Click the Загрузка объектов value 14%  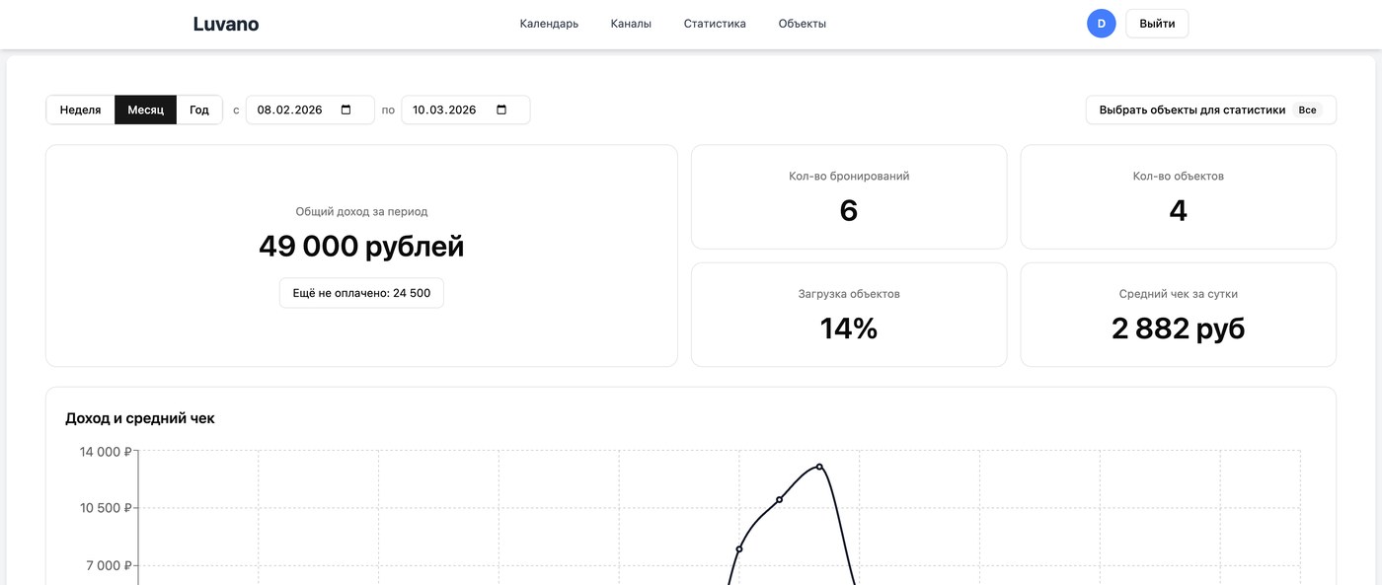point(849,328)
